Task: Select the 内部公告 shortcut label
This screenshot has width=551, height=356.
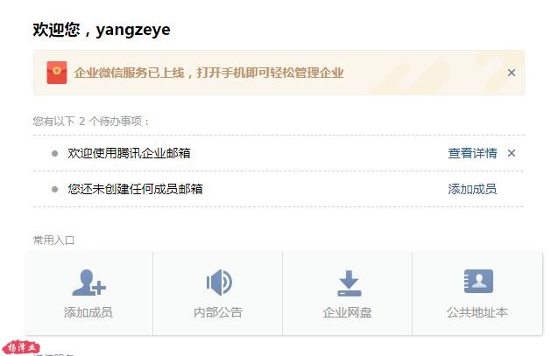Action: coord(218,312)
